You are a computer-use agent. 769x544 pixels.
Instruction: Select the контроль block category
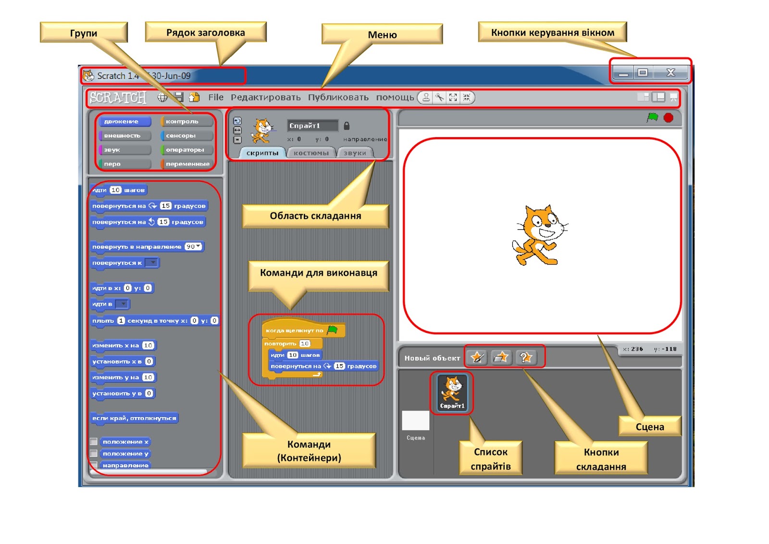tap(187, 122)
